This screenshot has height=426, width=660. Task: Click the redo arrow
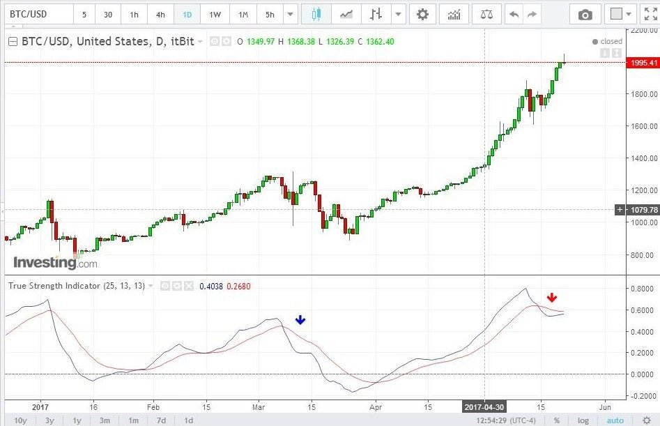[532, 15]
